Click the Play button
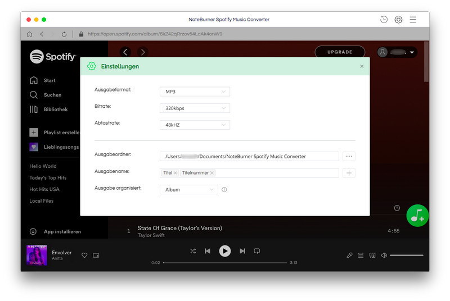 (x=224, y=251)
